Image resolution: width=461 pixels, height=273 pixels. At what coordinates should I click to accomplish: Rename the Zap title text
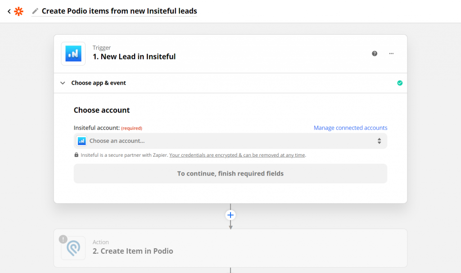[x=119, y=11]
